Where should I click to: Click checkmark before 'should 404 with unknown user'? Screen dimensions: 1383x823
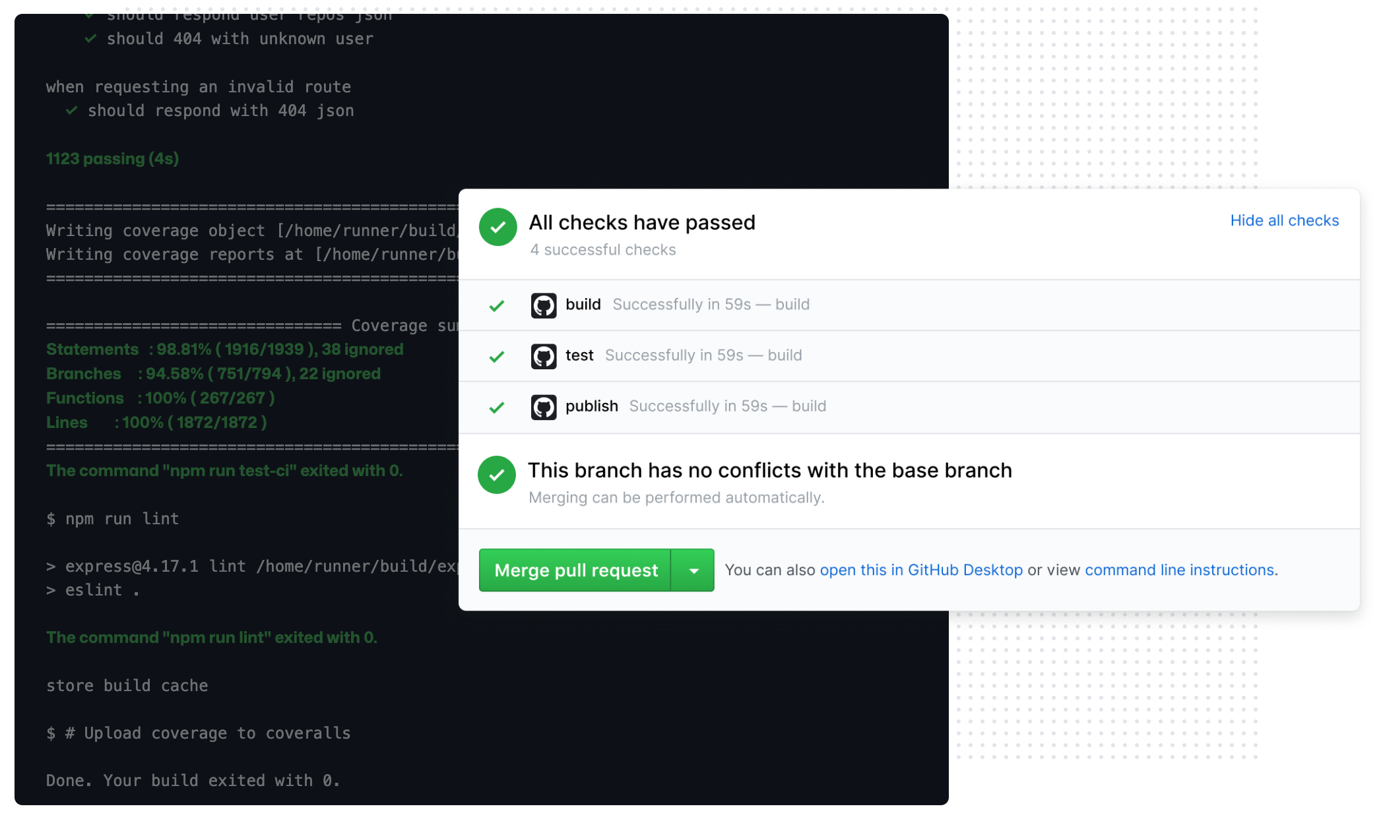[x=91, y=39]
